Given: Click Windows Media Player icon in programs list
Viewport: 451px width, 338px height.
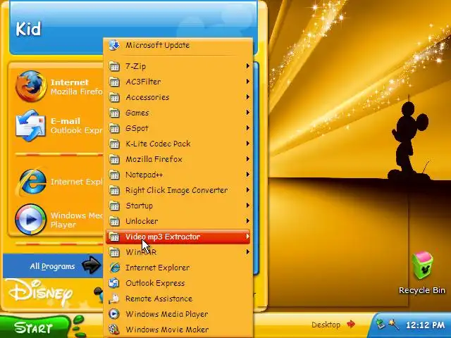Looking at the screenshot, I should [114, 314].
